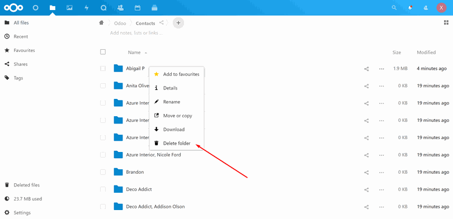Screen dimensions: 453x219
Task: Open actions menu for Deco Addict, Addison Olson
Action: pos(381,207)
